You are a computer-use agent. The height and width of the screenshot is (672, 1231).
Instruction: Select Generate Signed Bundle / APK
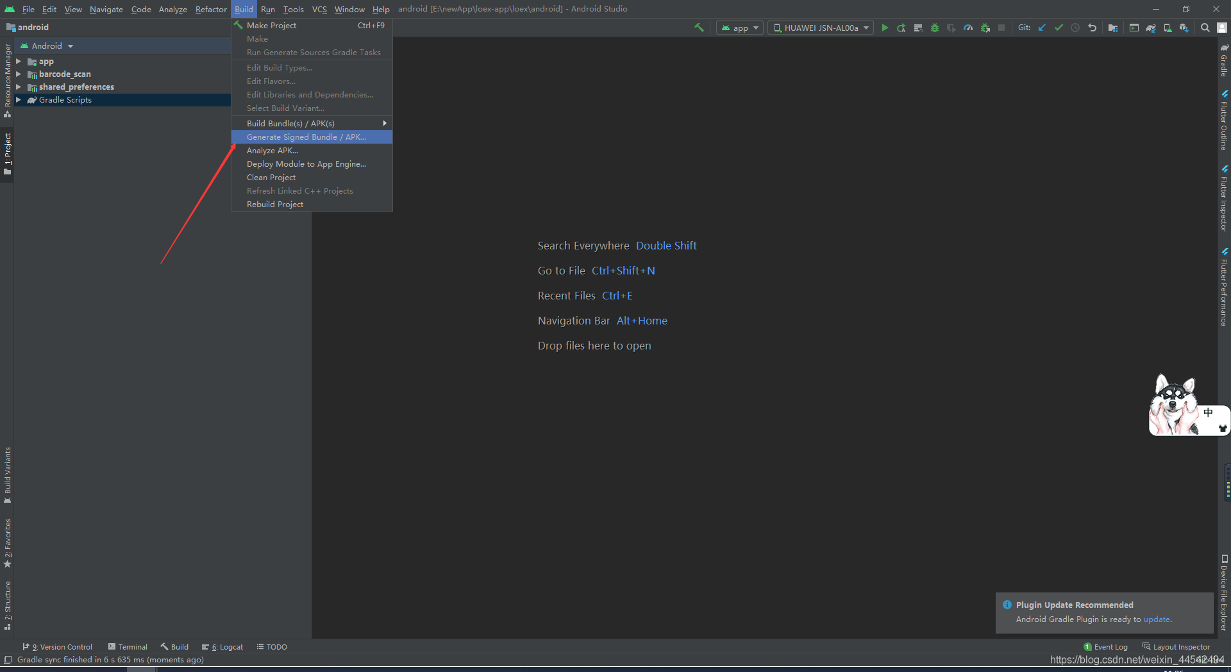[x=312, y=137]
